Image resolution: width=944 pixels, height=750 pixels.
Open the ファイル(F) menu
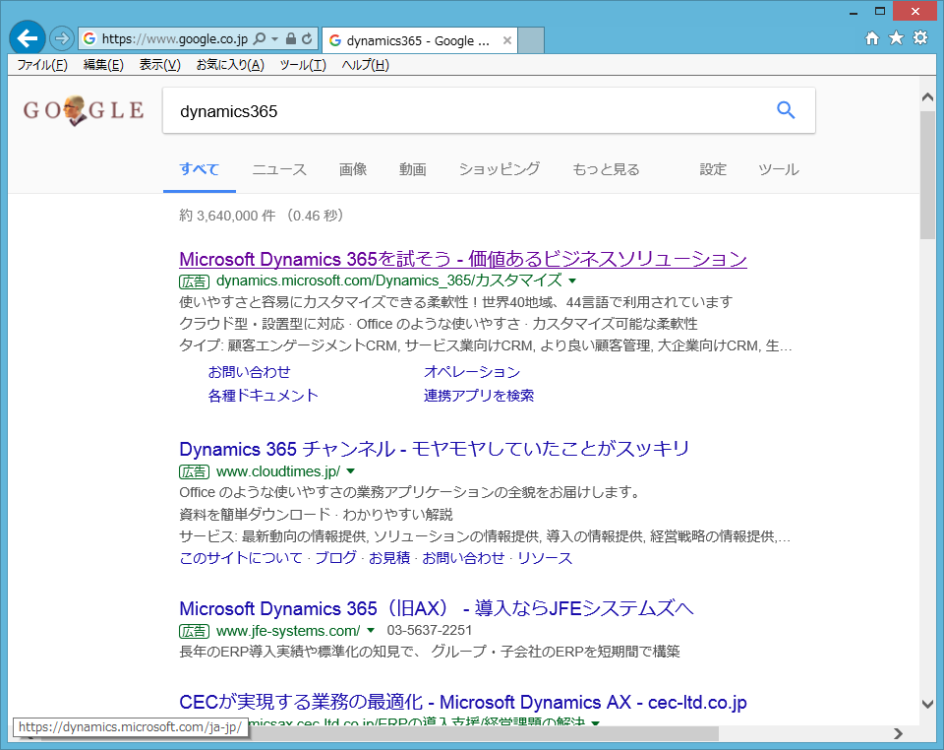click(x=42, y=65)
